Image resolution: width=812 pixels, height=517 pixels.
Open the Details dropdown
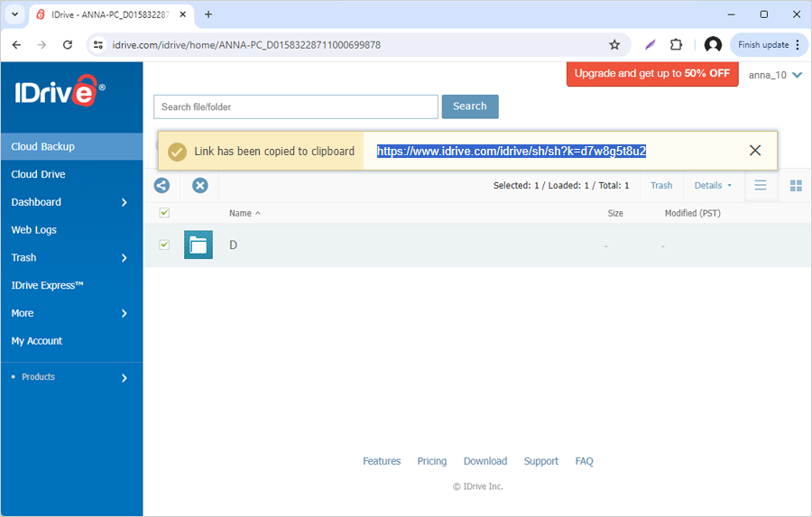[713, 186]
